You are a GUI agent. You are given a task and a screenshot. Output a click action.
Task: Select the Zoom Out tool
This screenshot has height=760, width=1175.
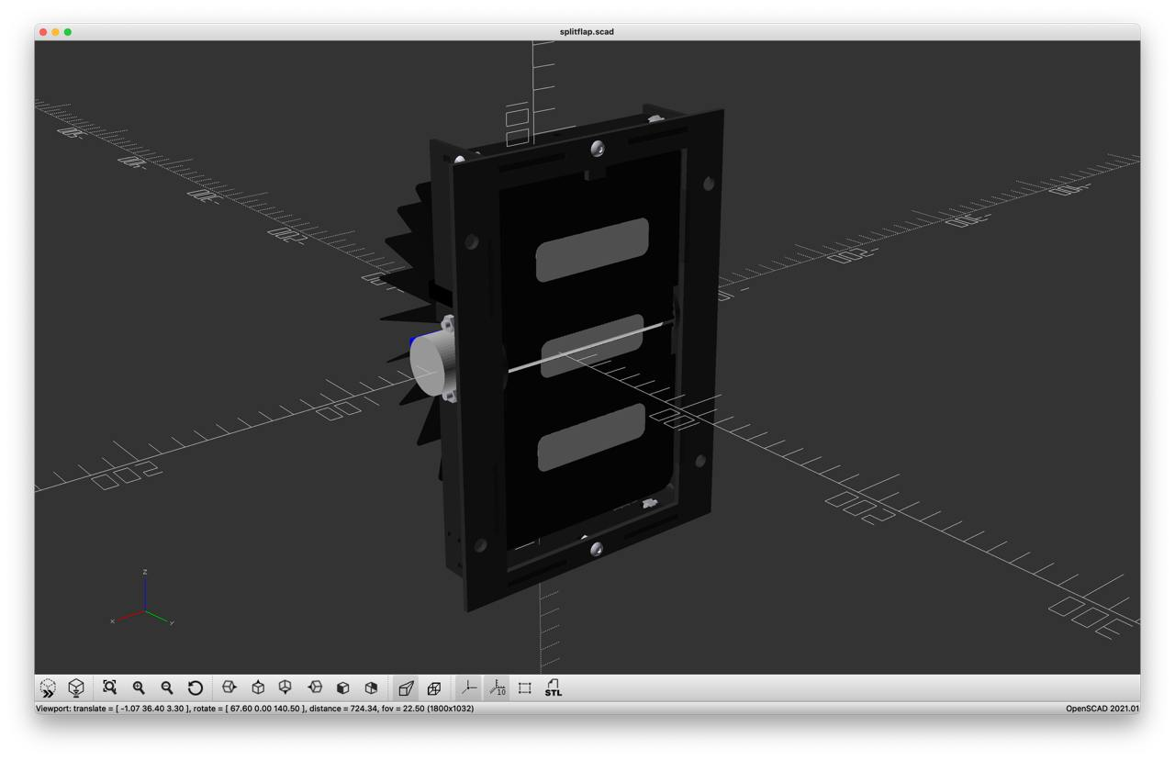tap(166, 687)
